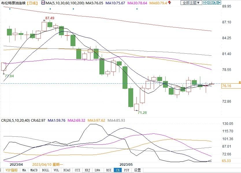
Task: Click the 72.86 price axis label
Action: click(x=227, y=101)
